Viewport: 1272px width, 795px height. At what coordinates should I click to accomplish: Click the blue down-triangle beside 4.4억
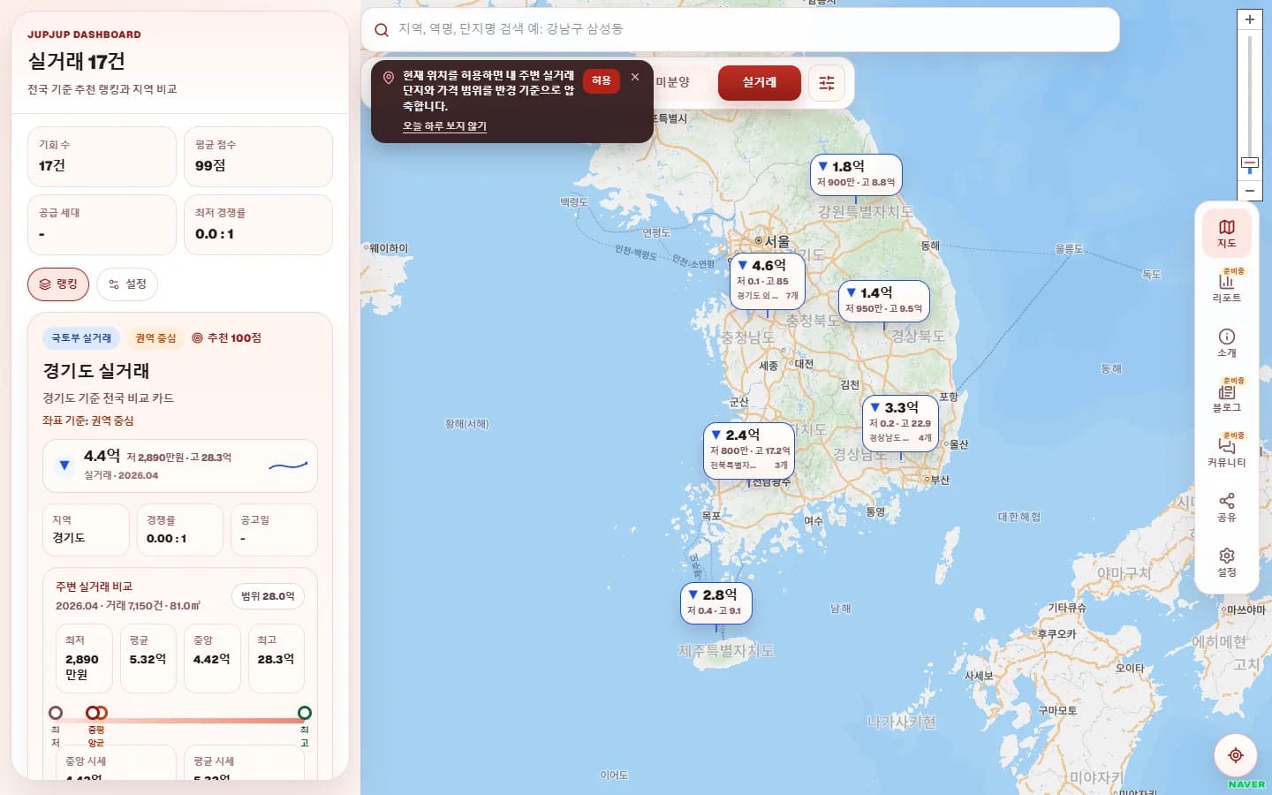tap(64, 465)
